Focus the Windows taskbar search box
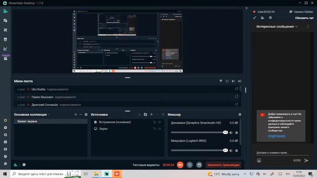The image size is (317, 178). click(x=46, y=174)
